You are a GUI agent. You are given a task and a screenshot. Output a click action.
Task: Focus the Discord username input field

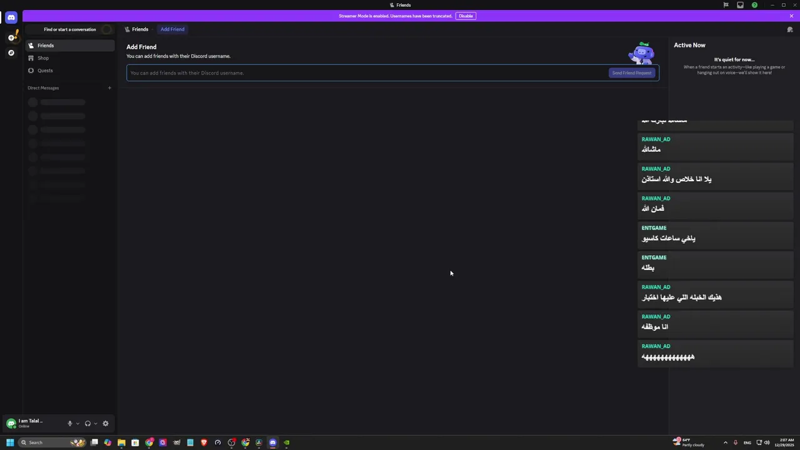click(x=367, y=73)
